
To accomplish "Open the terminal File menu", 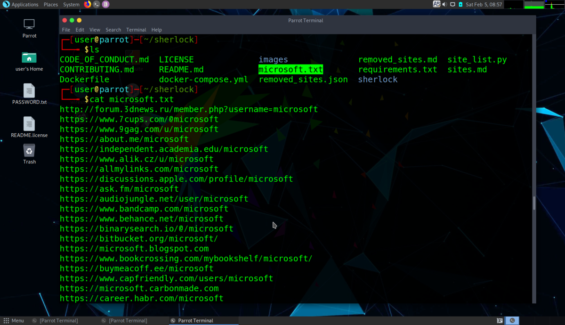I will click(66, 30).
